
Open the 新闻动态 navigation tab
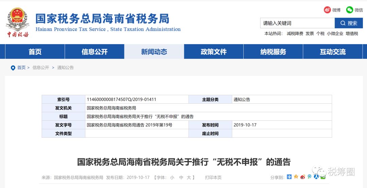click(x=154, y=52)
